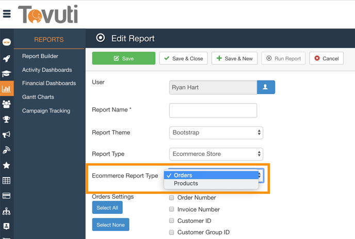The image size is (355, 239).
Task: Click the trophy icon in sidebar
Action: [7, 119]
